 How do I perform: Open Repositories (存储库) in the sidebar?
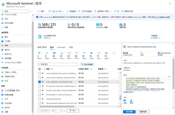(8, 76)
